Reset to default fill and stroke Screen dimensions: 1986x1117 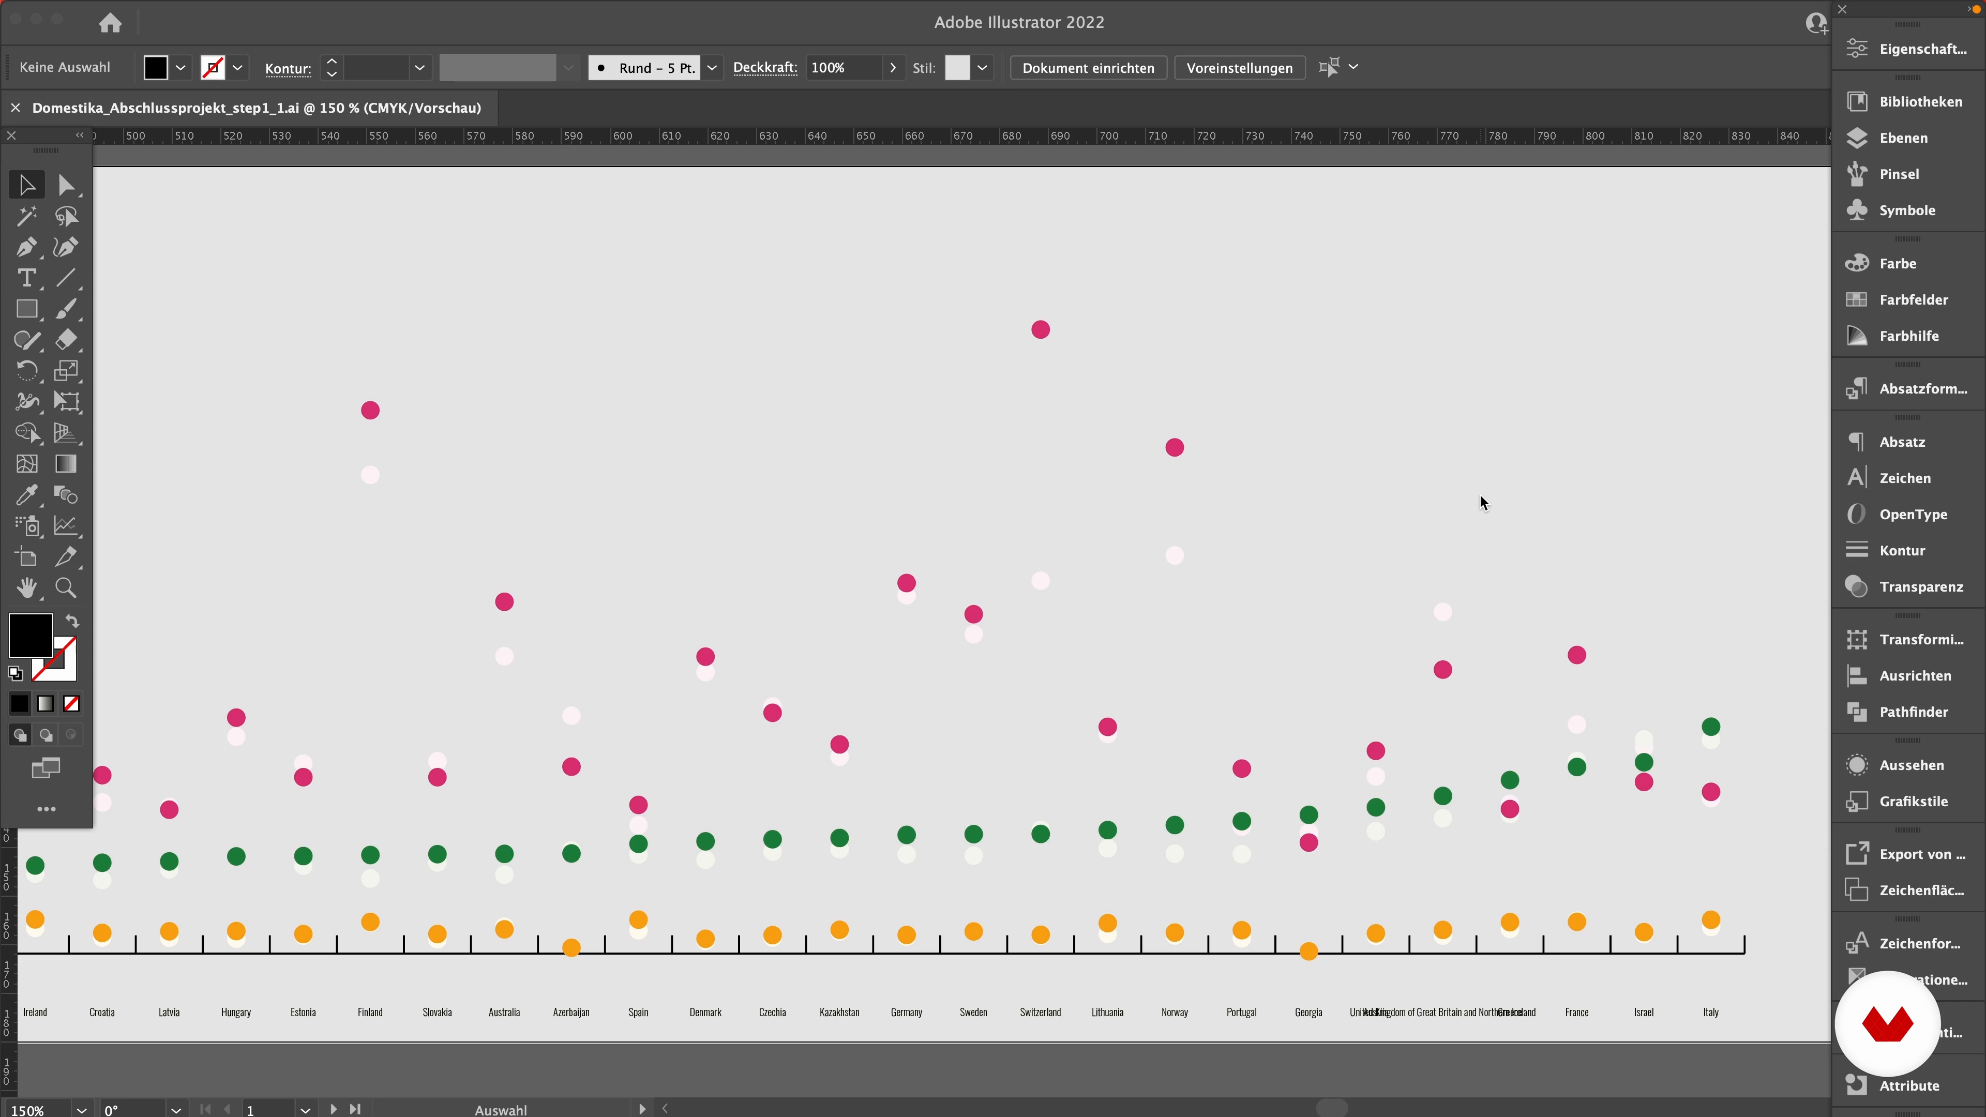[x=16, y=674]
